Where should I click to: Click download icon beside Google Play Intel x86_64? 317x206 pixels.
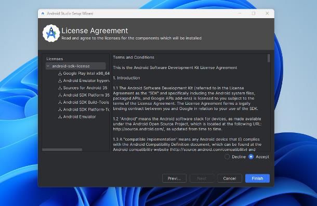point(60,73)
